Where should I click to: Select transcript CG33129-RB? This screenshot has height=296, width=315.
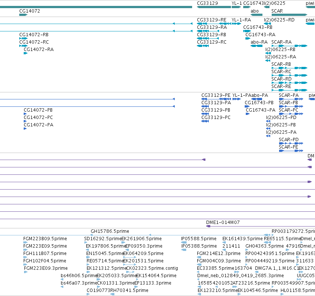click(211, 35)
